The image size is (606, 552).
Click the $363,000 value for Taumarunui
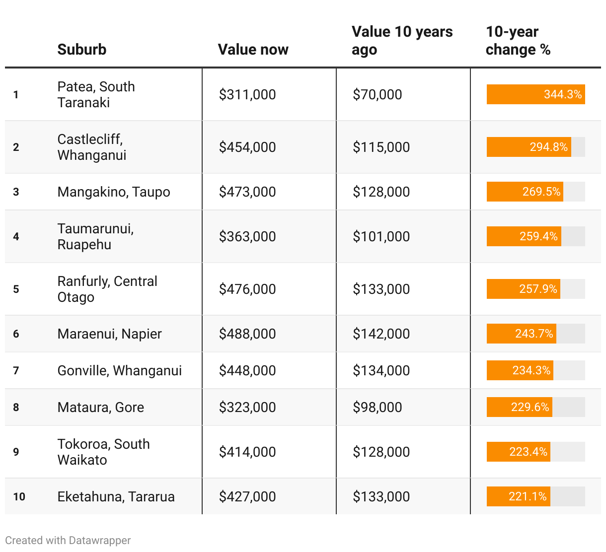247,236
